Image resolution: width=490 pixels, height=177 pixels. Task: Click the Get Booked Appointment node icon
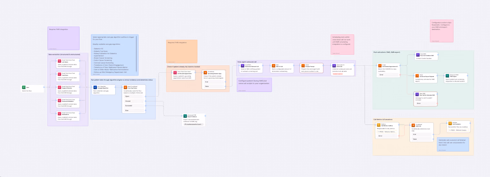(x=175, y=73)
